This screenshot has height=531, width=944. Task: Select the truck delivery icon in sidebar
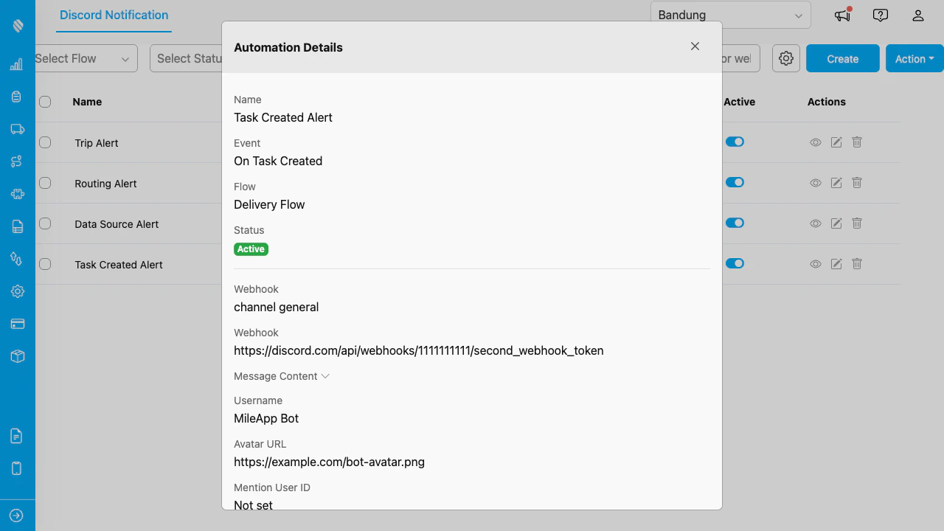tap(16, 129)
